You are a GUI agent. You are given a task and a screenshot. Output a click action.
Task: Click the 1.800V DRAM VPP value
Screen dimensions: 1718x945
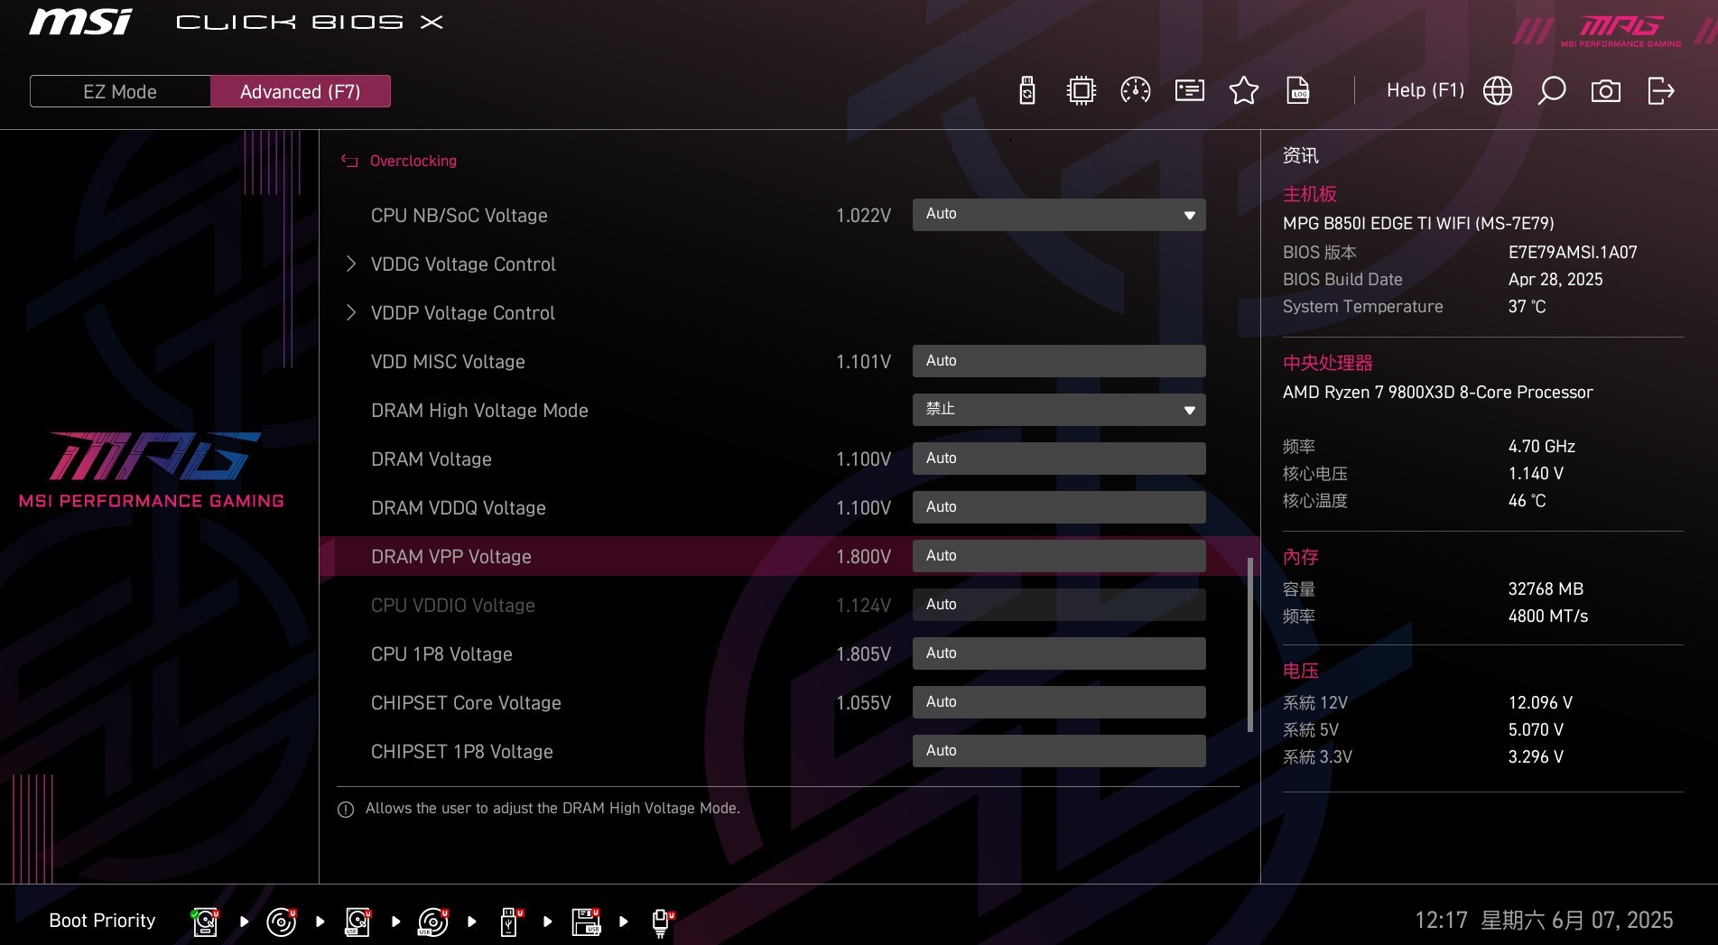(863, 557)
